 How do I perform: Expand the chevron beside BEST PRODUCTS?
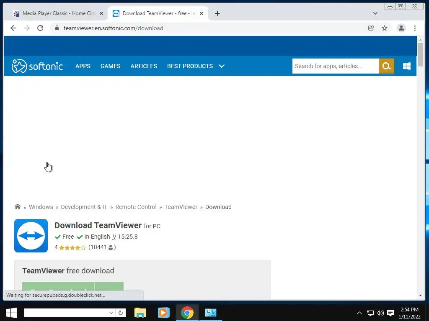[x=222, y=66]
